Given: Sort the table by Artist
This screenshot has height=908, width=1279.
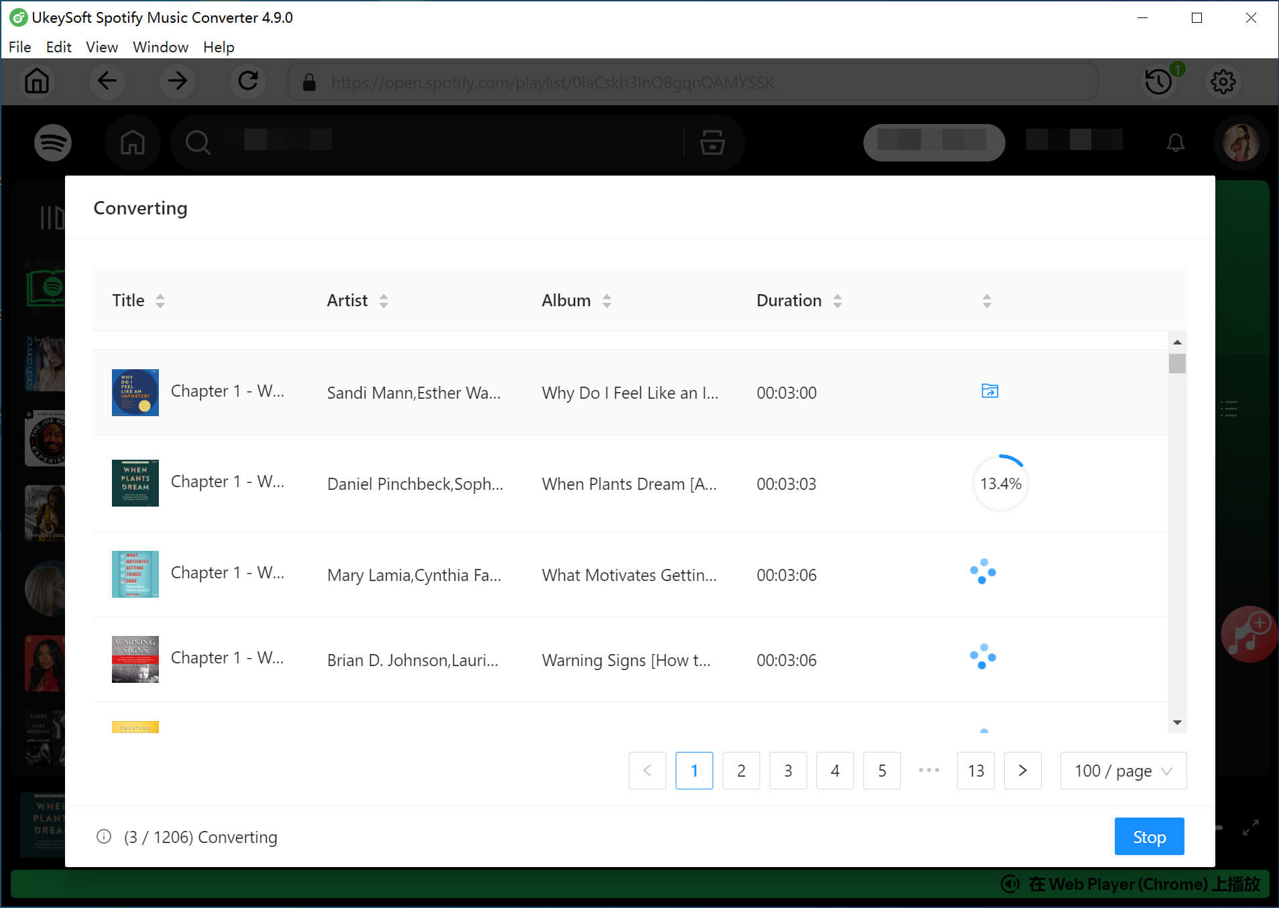Looking at the screenshot, I should pos(383,301).
